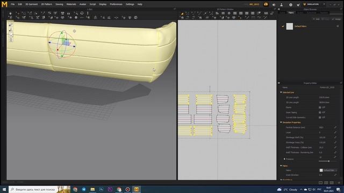Image resolution: width=344 pixels, height=193 pixels.
Task: Open the Default Fabric dropdown in Property Editor
Action: 328,170
